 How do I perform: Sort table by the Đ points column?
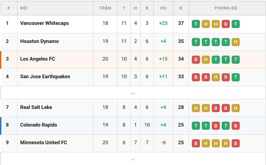point(181,8)
